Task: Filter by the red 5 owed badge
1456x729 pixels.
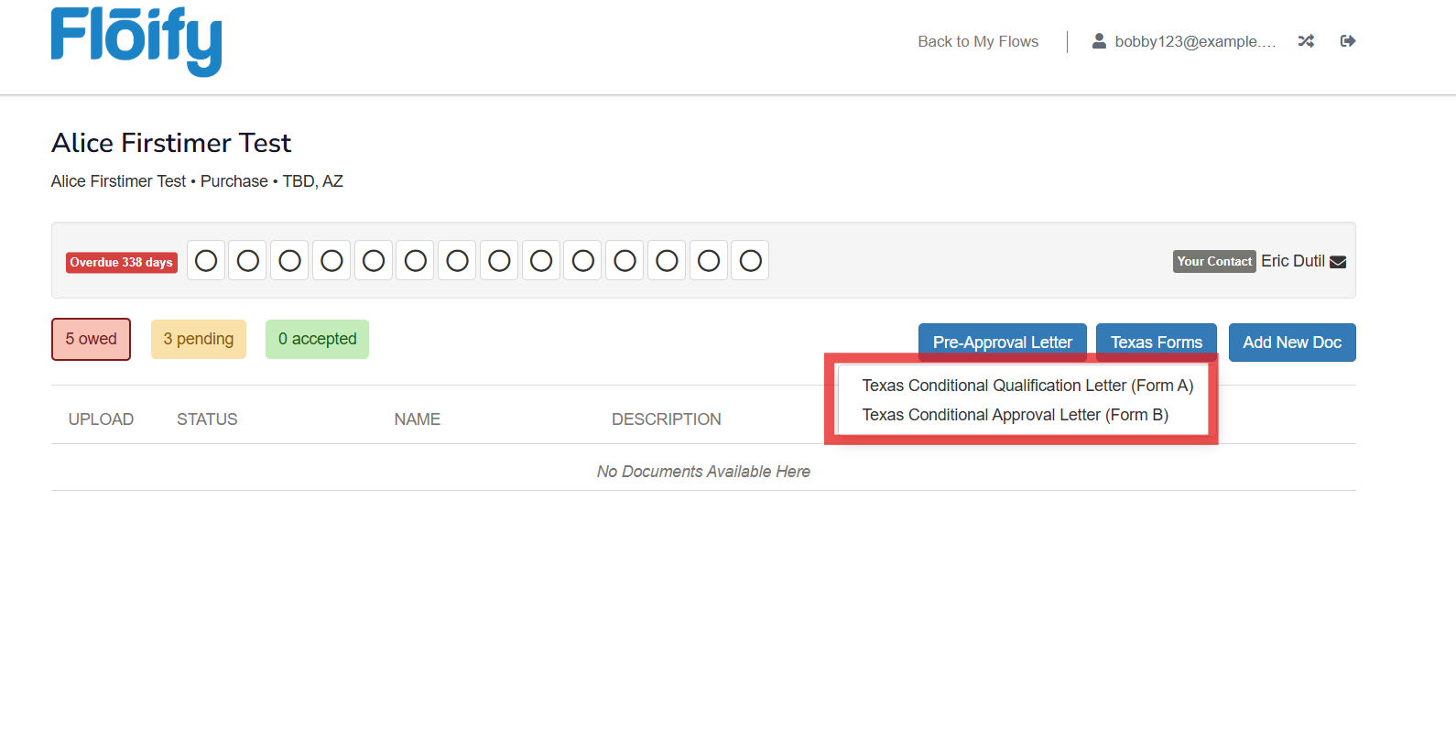Action: [x=91, y=339]
